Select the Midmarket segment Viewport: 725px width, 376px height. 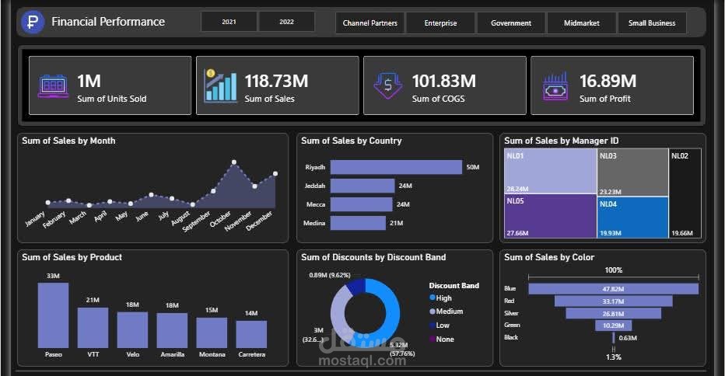582,23
